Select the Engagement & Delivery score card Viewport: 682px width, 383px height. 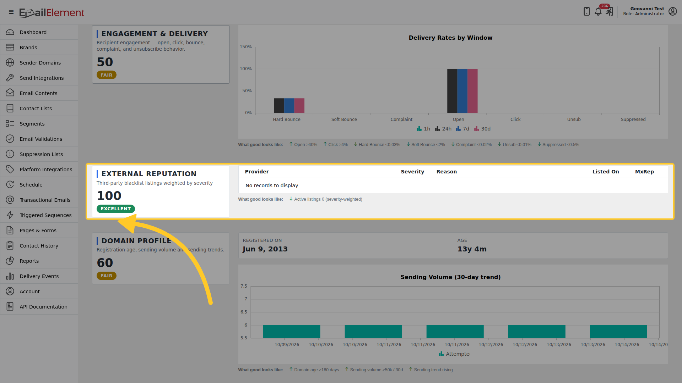tap(161, 54)
